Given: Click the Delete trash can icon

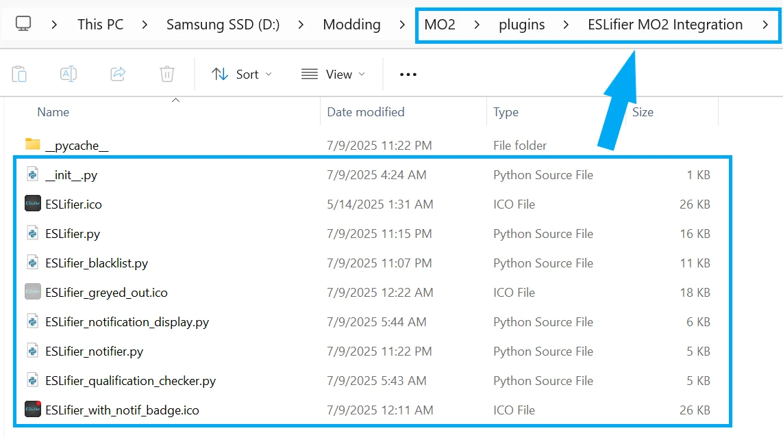Looking at the screenshot, I should pyautogui.click(x=167, y=75).
